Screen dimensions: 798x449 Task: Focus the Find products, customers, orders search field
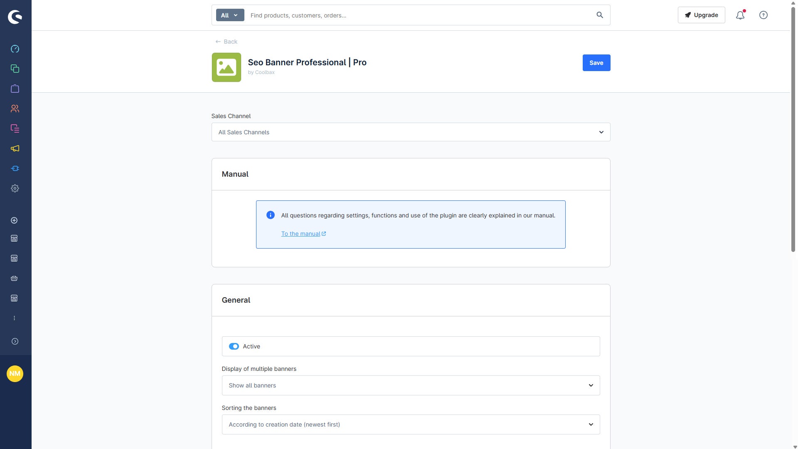420,15
